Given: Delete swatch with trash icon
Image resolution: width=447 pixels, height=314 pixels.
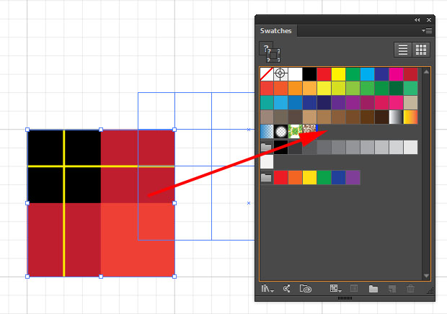Looking at the screenshot, I should pos(411,289).
